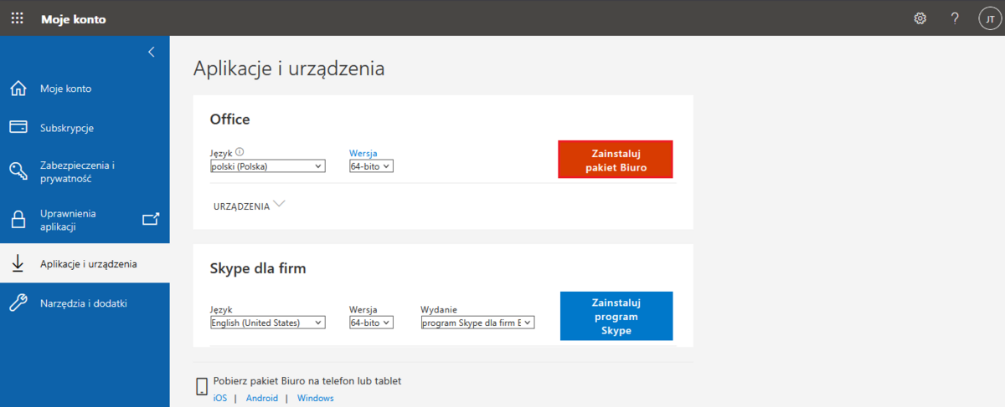Open the app launcher grid icon

point(17,18)
